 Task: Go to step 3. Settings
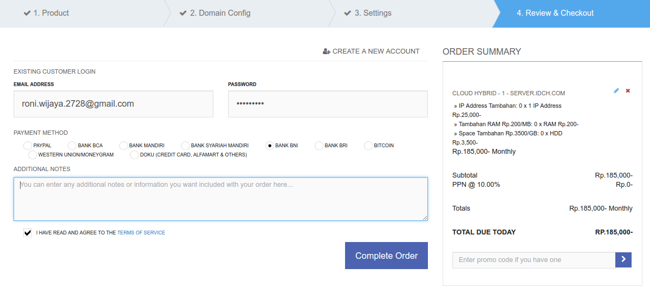[368, 13]
